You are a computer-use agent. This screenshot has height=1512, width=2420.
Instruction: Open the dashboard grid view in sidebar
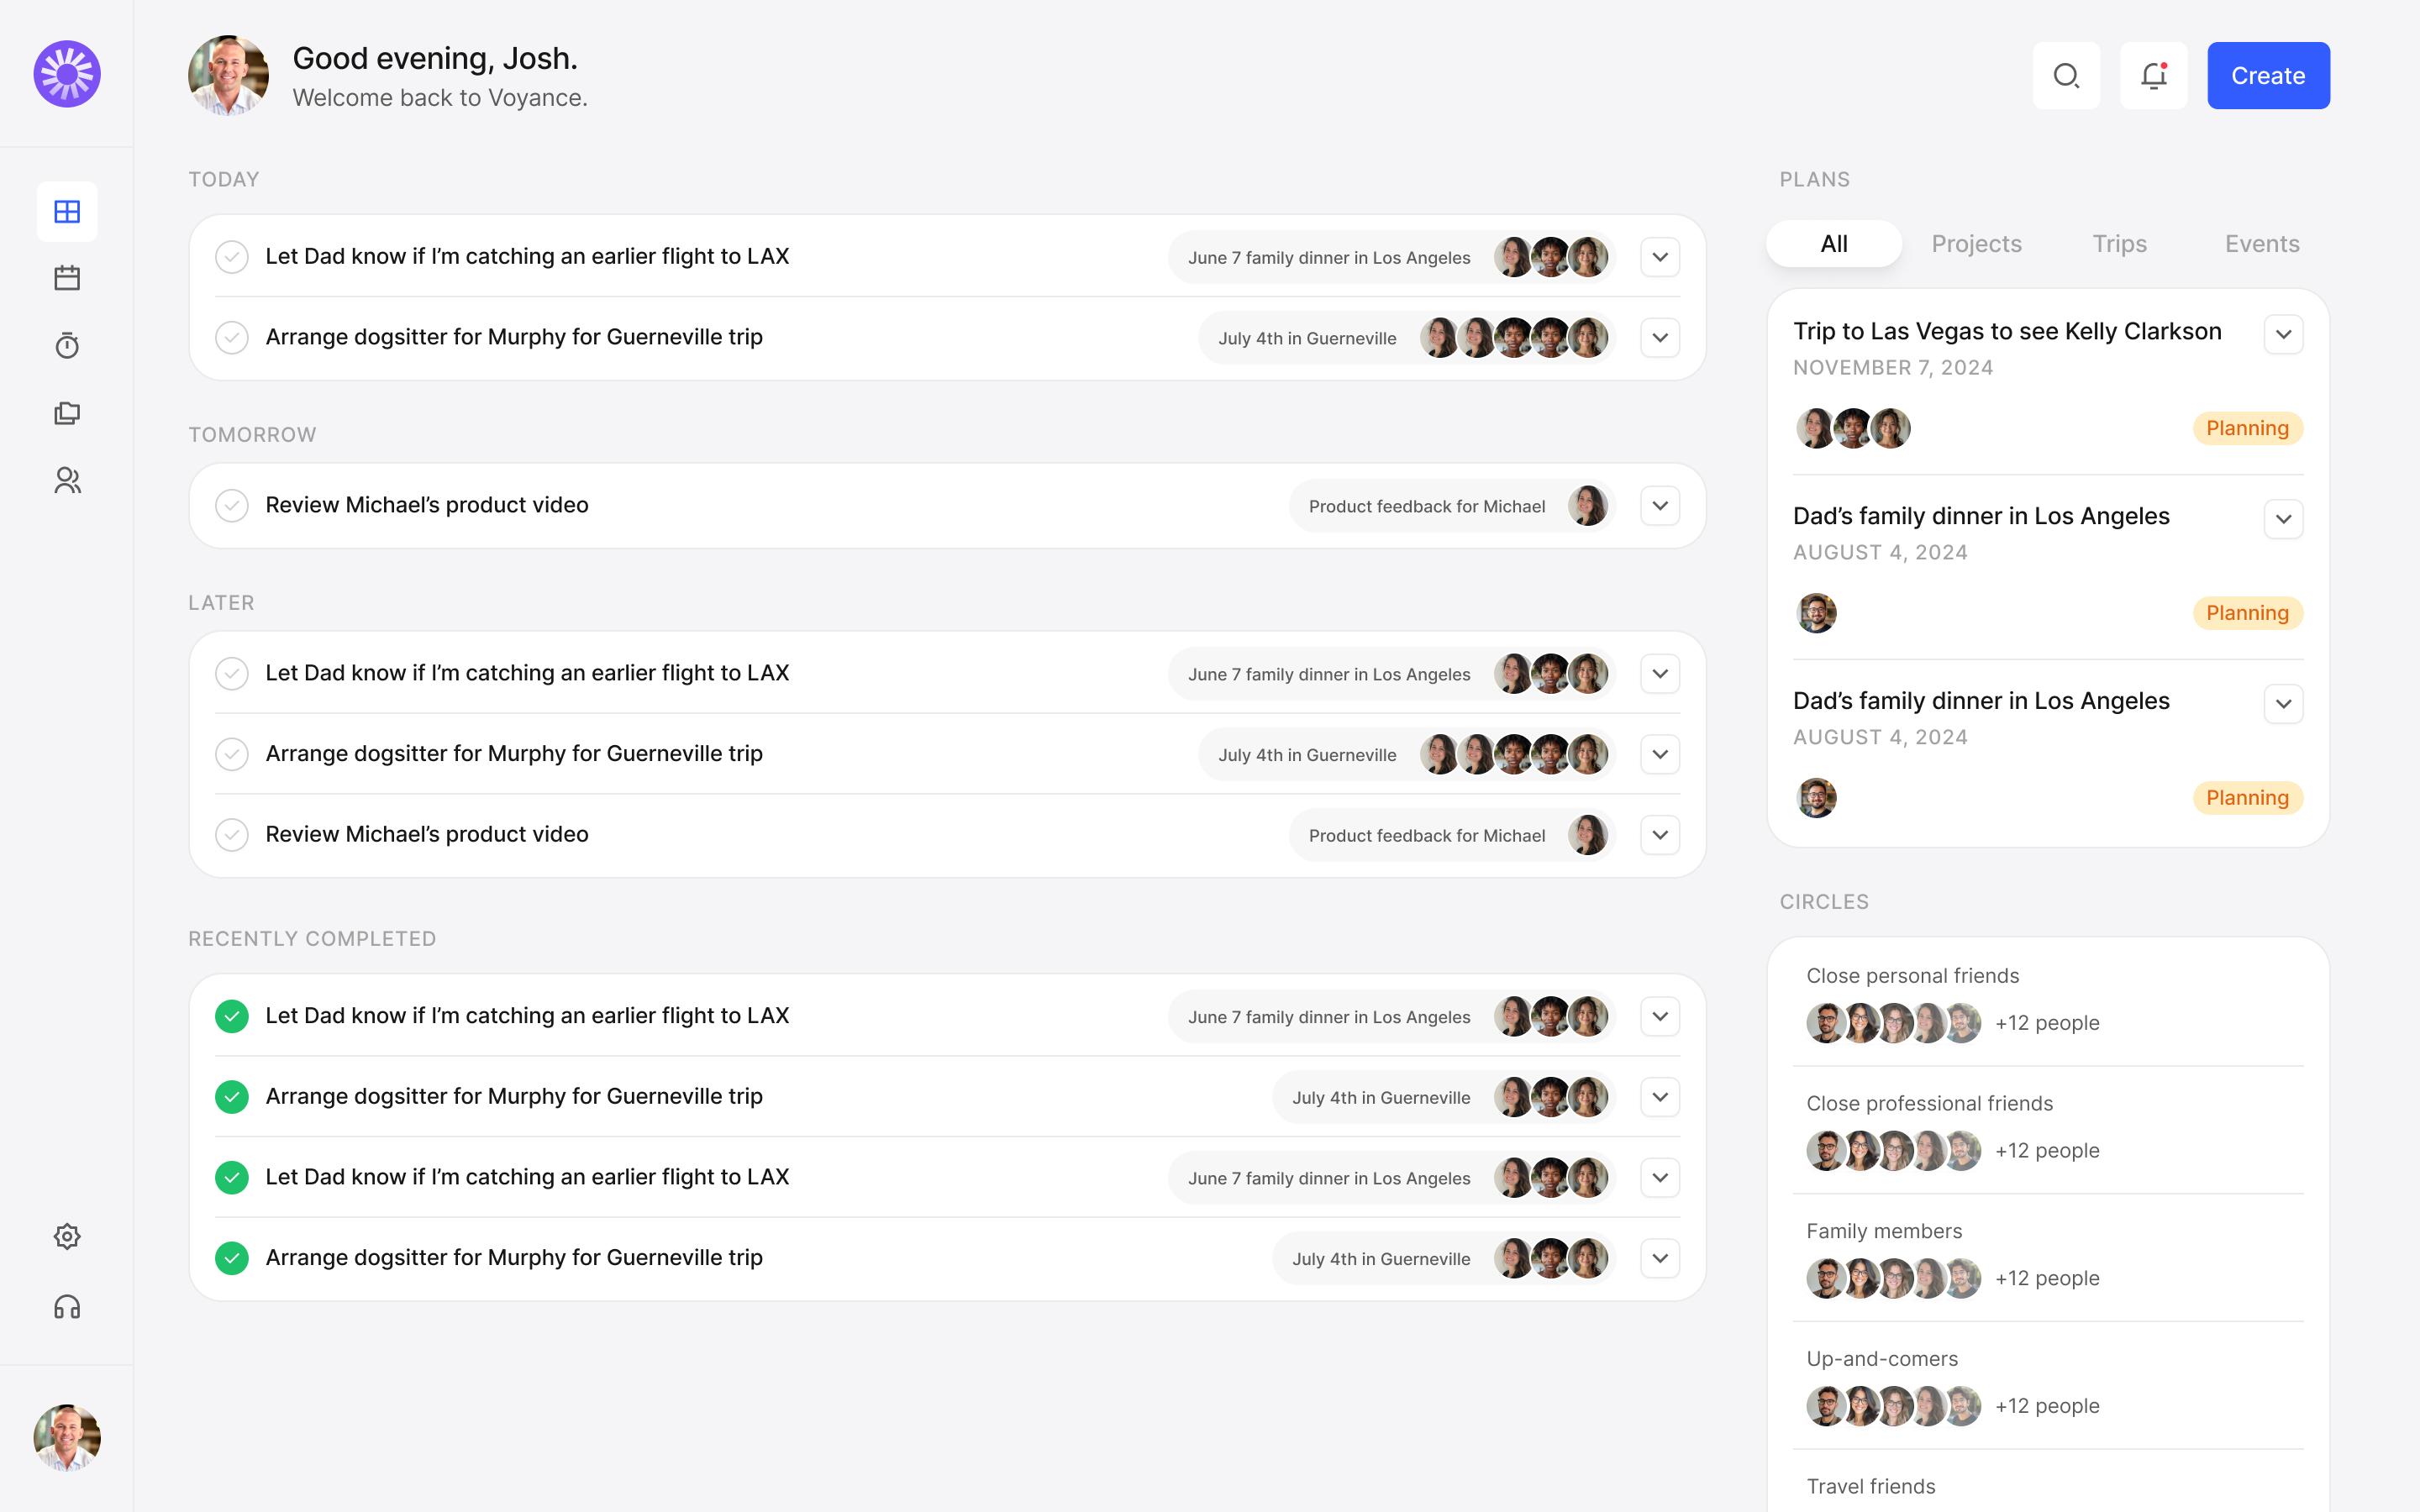point(66,211)
